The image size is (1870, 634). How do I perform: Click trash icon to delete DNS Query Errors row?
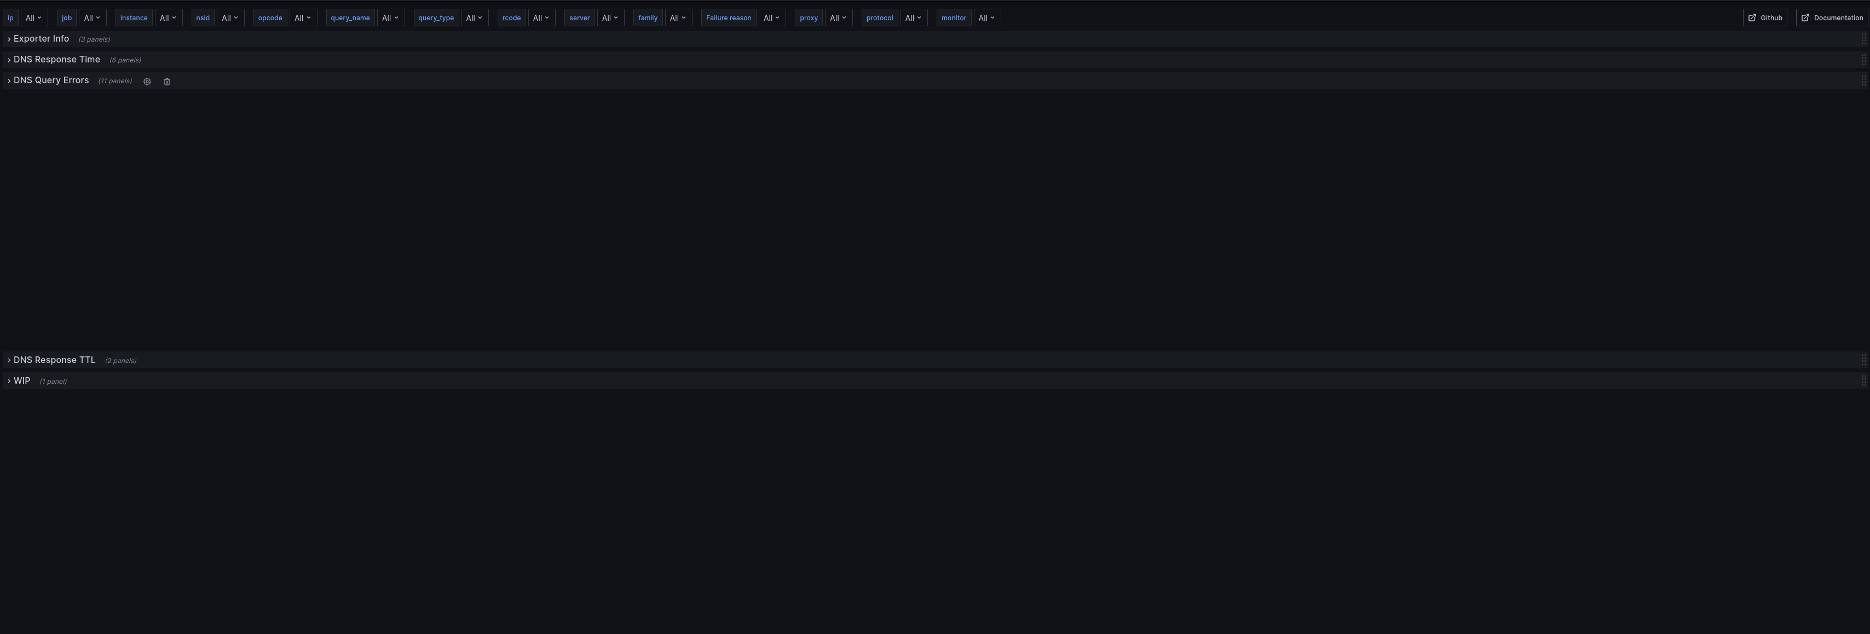tap(167, 82)
